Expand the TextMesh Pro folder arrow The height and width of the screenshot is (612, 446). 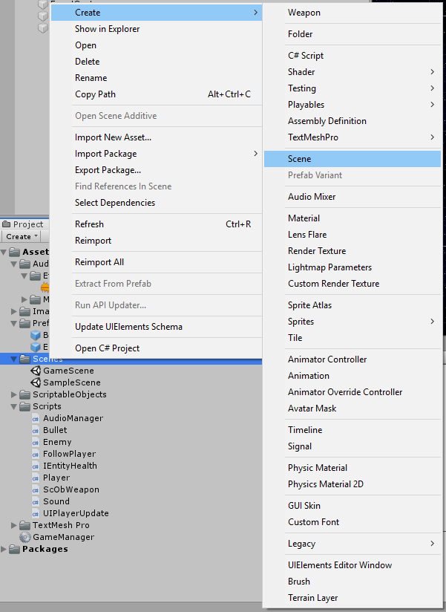tap(14, 525)
